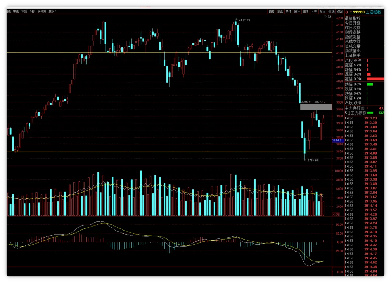Click the A股 跌停 label
Screen dimensions: 391x283
click(353, 103)
